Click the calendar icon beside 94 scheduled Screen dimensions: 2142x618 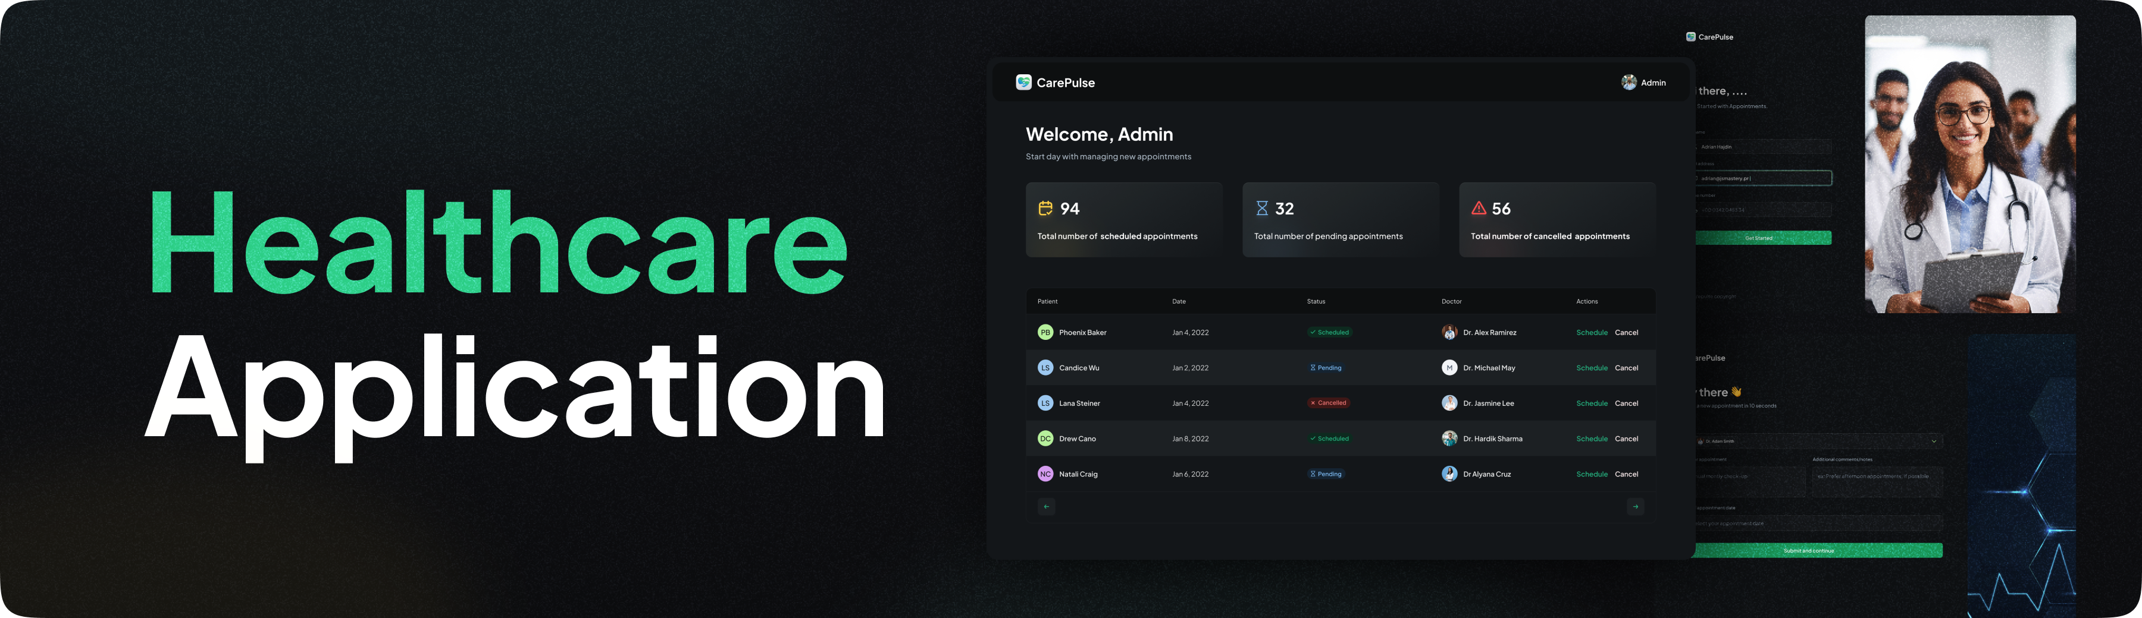click(1045, 209)
